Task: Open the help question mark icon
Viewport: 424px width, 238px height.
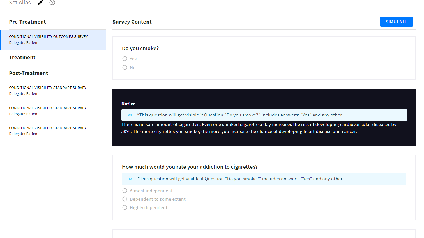Action: tap(52, 3)
